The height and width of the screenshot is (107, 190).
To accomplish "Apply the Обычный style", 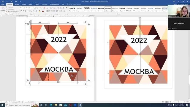I will [x=108, y=9].
